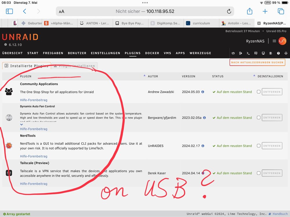Close the RyzenNAS tab via its X icon
This screenshot has width=290, height=217.
click(259, 23)
